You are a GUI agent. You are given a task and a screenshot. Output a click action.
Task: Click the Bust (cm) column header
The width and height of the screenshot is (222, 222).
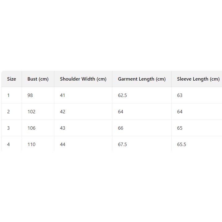click(x=38, y=79)
